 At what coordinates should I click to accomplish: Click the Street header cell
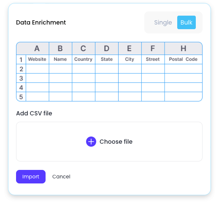(153, 59)
